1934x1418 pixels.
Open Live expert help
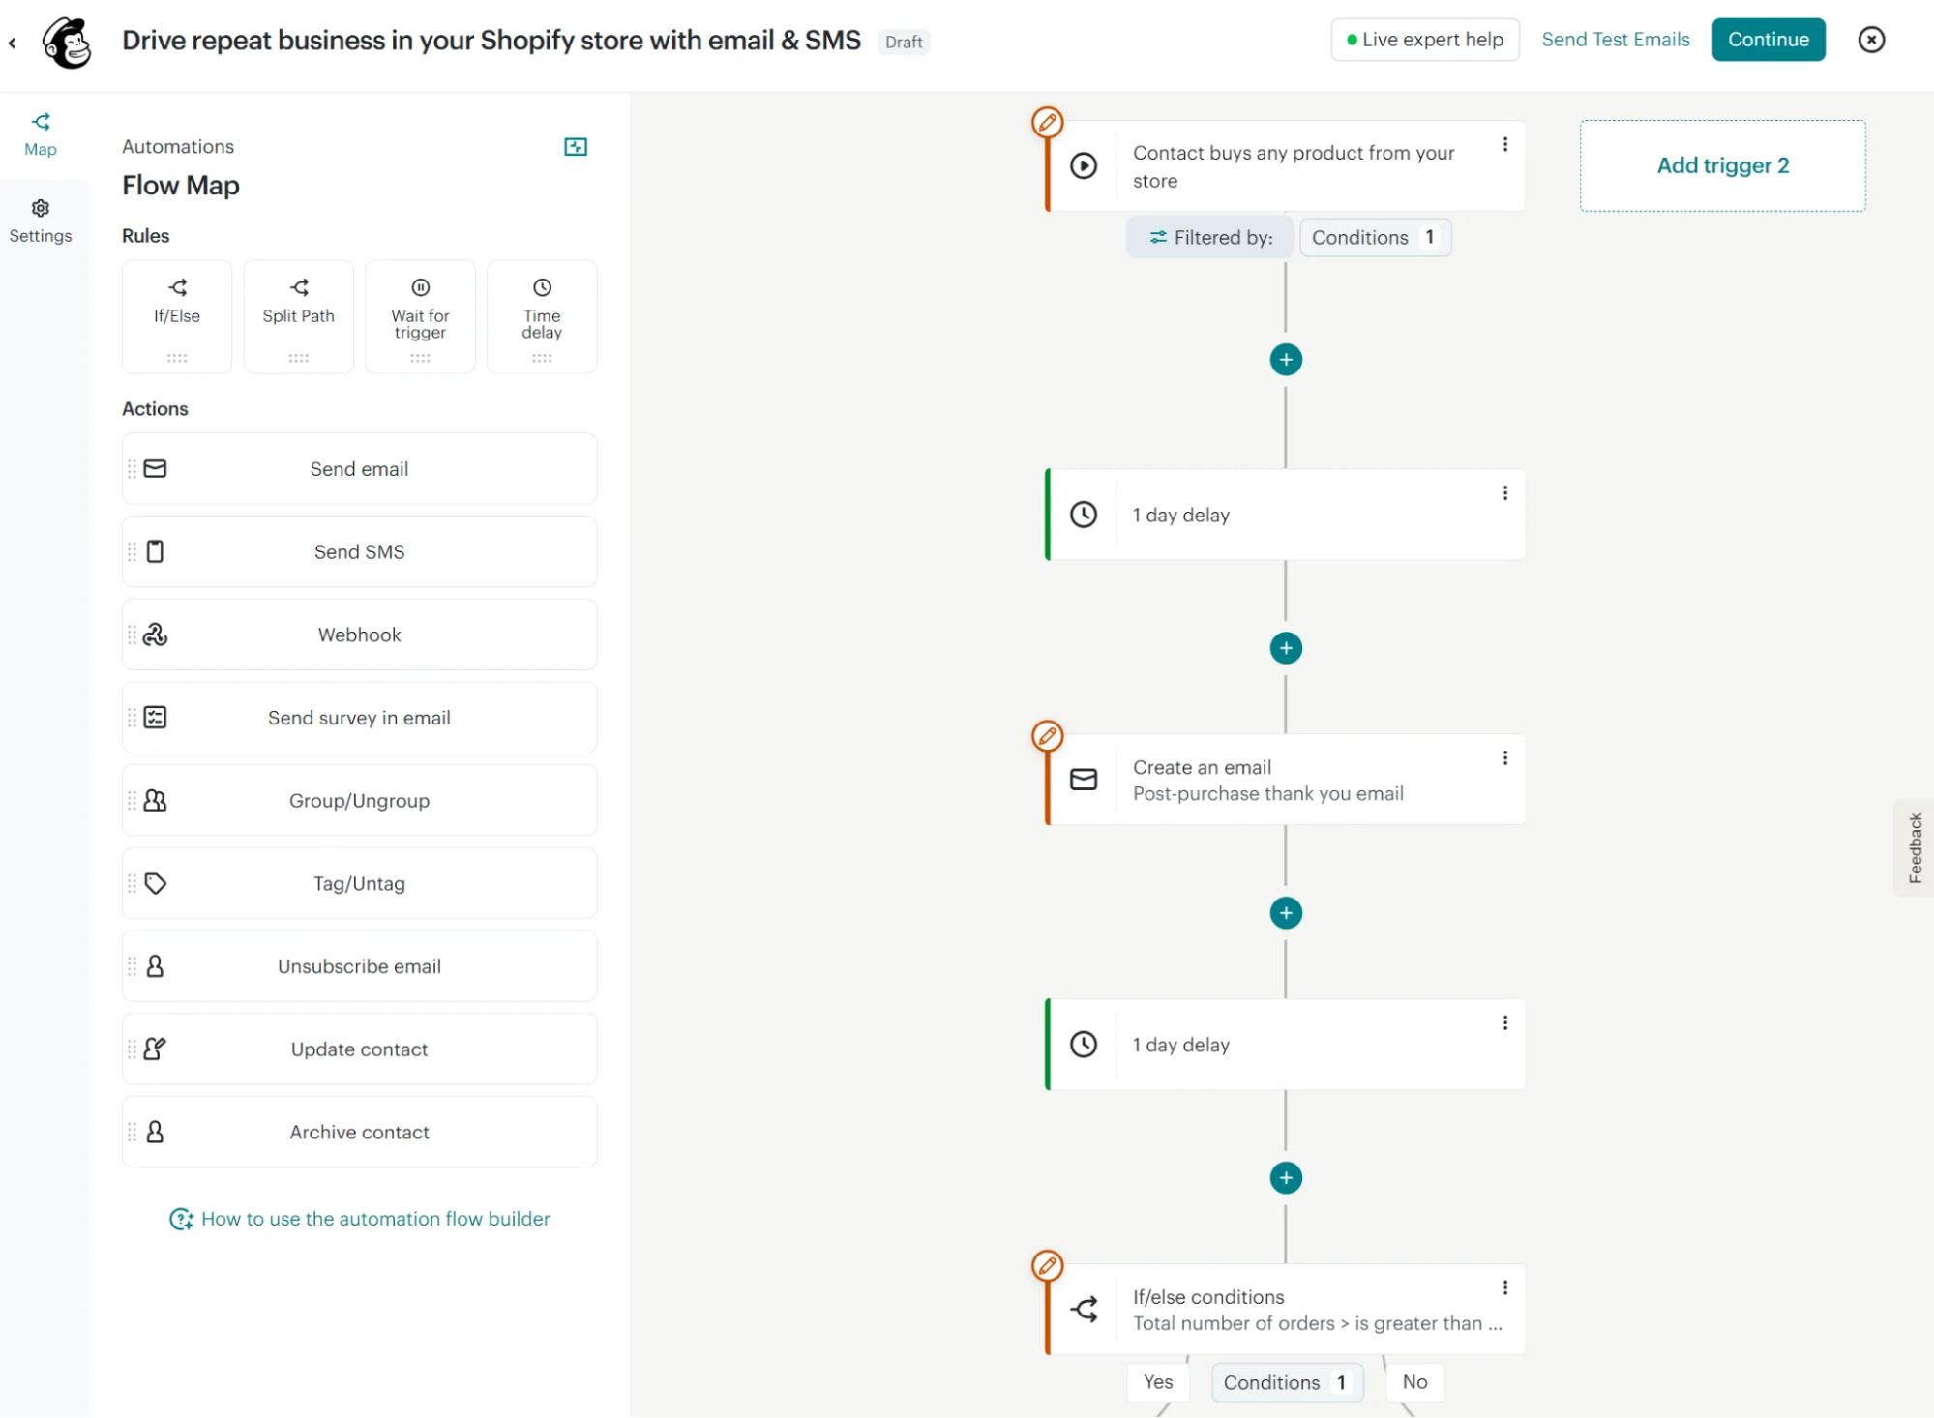point(1425,40)
